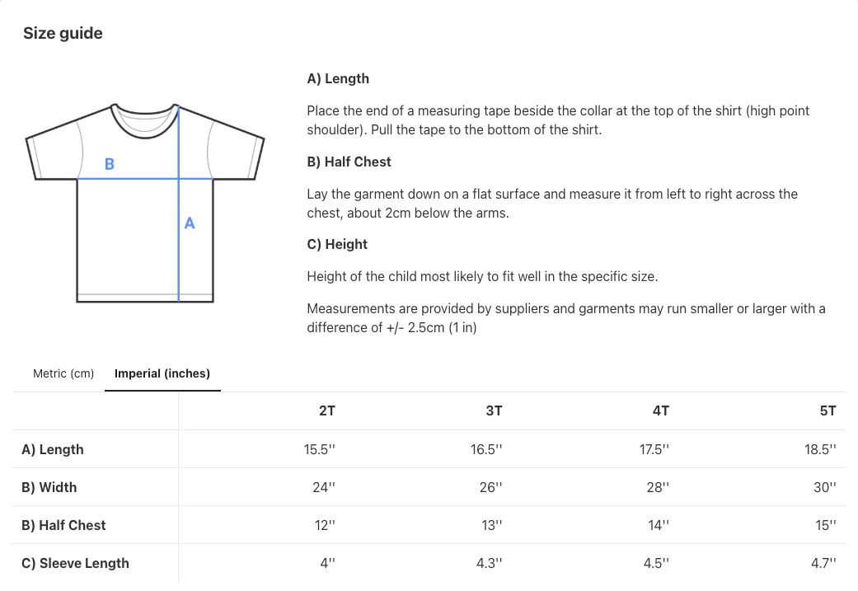Image resolution: width=858 pixels, height=591 pixels.
Task: Click the B) Width row label
Action: click(x=49, y=487)
